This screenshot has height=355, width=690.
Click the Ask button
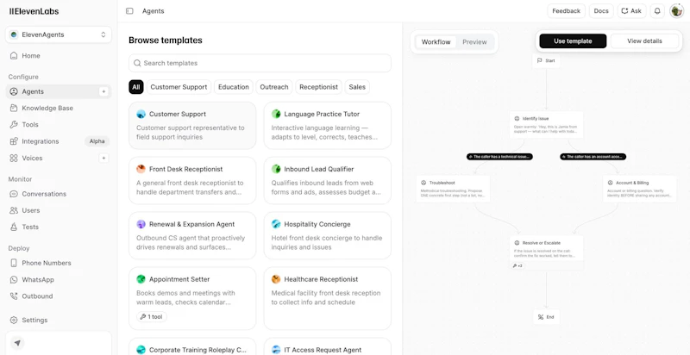(x=631, y=11)
